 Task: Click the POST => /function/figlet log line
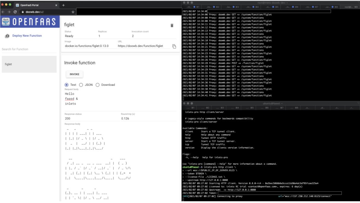(223, 63)
